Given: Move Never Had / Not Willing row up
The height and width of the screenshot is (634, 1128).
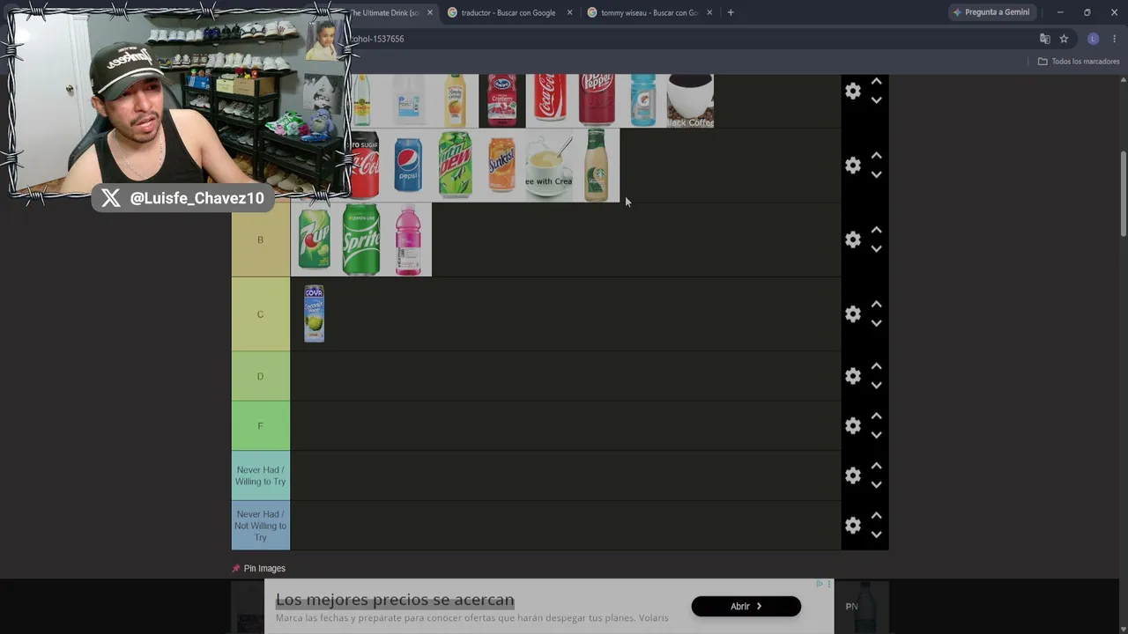Looking at the screenshot, I should point(876,515).
